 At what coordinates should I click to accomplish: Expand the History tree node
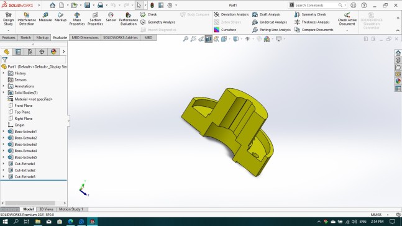(x=3, y=73)
